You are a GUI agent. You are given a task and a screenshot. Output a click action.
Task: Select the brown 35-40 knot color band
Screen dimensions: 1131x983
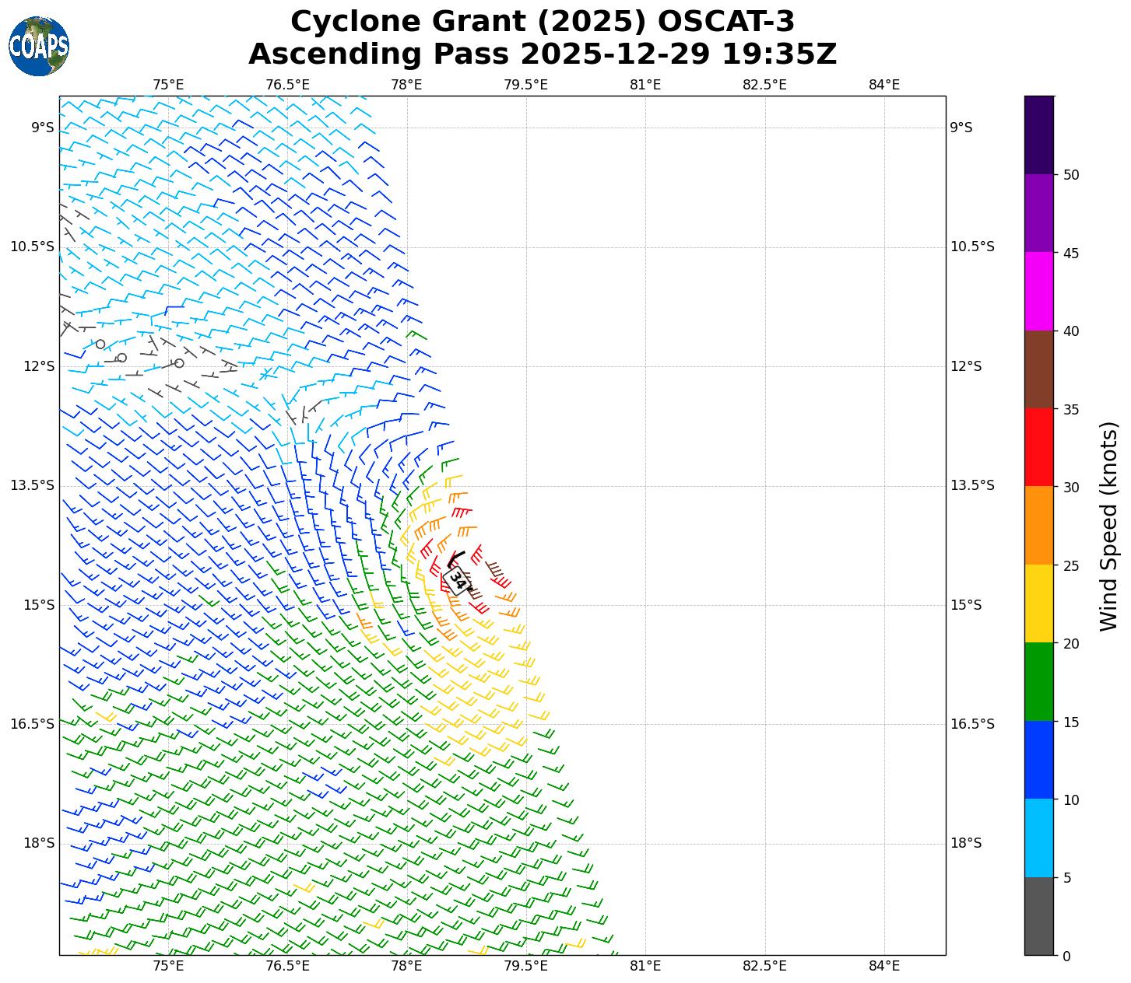1038,369
